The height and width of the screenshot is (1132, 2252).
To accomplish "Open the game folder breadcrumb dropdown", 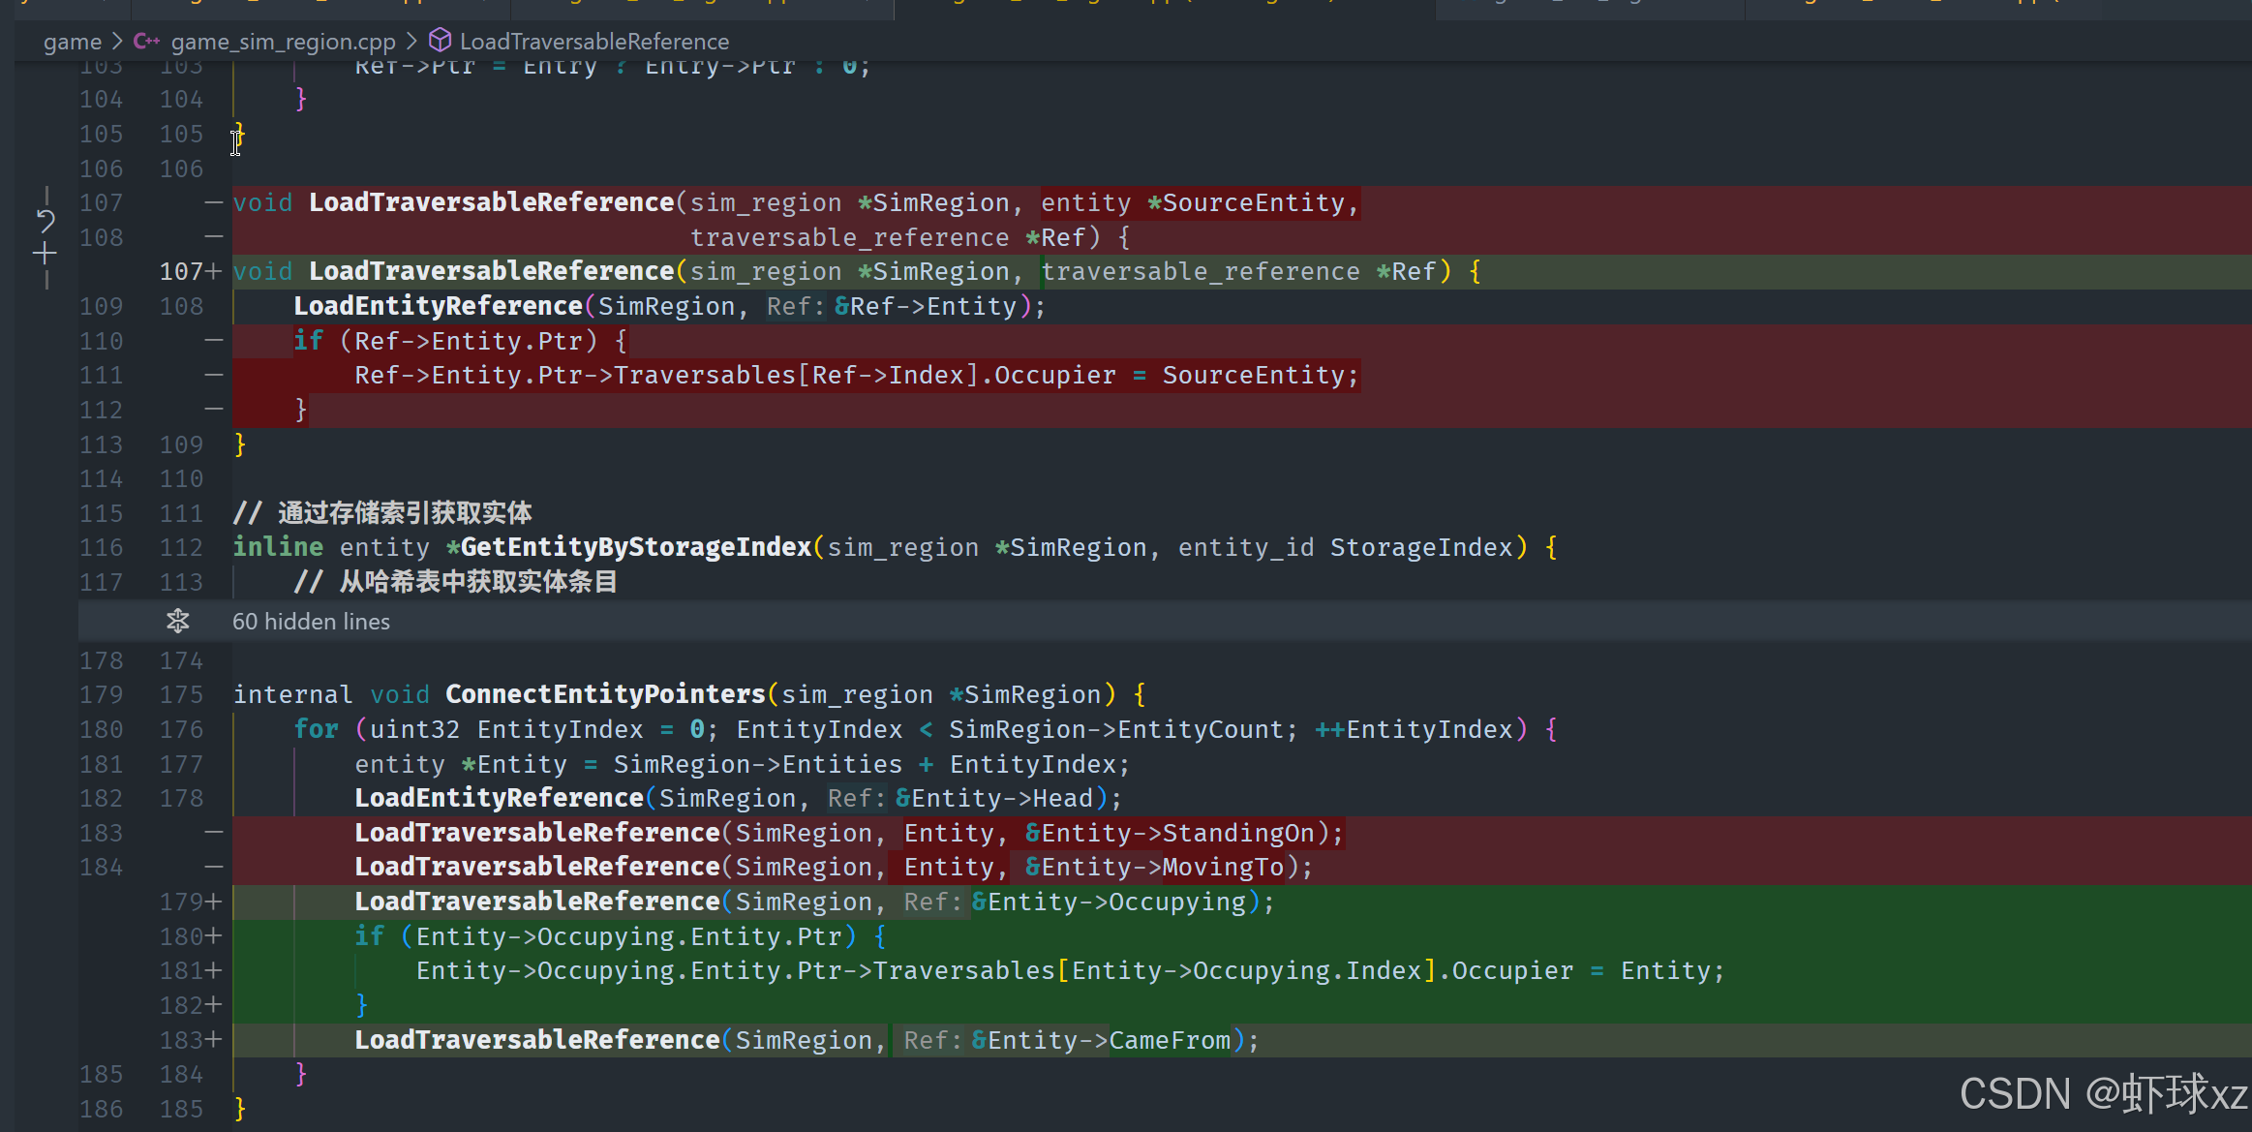I will pyautogui.click(x=73, y=42).
